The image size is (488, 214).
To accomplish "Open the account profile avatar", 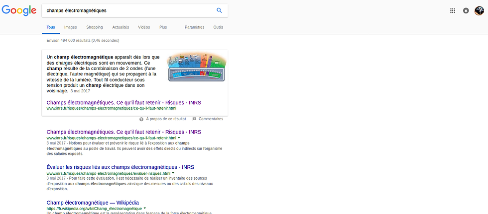I will click(x=479, y=11).
